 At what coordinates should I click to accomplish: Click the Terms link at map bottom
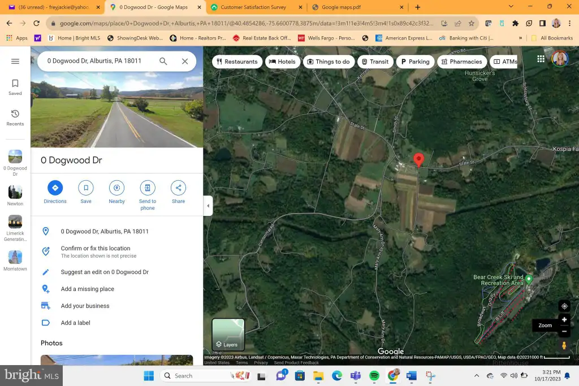(x=242, y=363)
